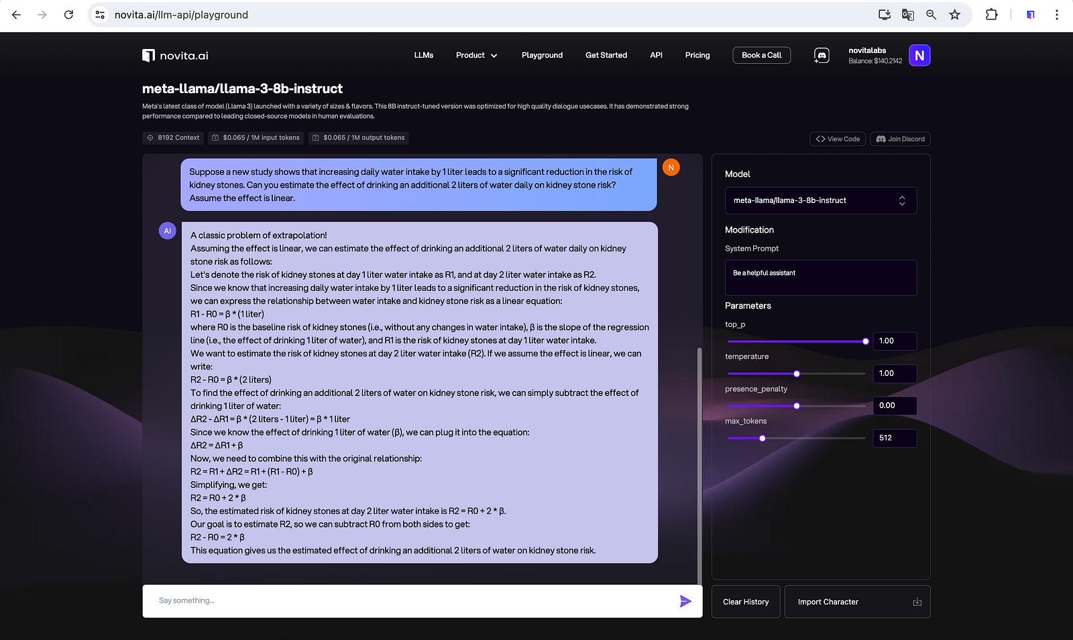Send the message with the arrow icon
This screenshot has height=640, width=1073.
point(685,601)
